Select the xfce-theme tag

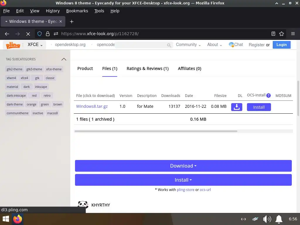(54, 69)
